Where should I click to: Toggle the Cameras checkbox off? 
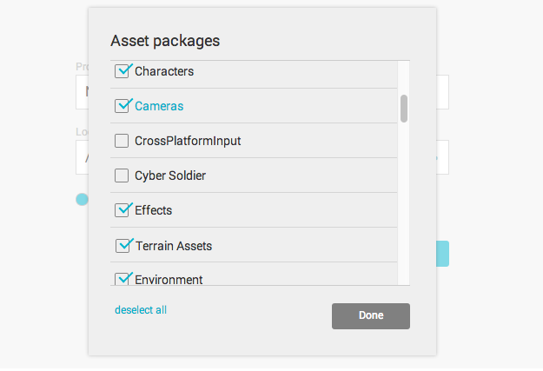tap(123, 106)
